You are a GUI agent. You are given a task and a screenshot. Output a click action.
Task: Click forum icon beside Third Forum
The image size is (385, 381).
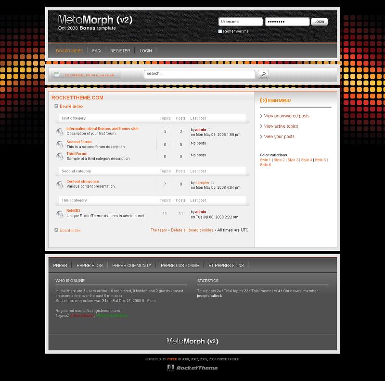(x=60, y=156)
